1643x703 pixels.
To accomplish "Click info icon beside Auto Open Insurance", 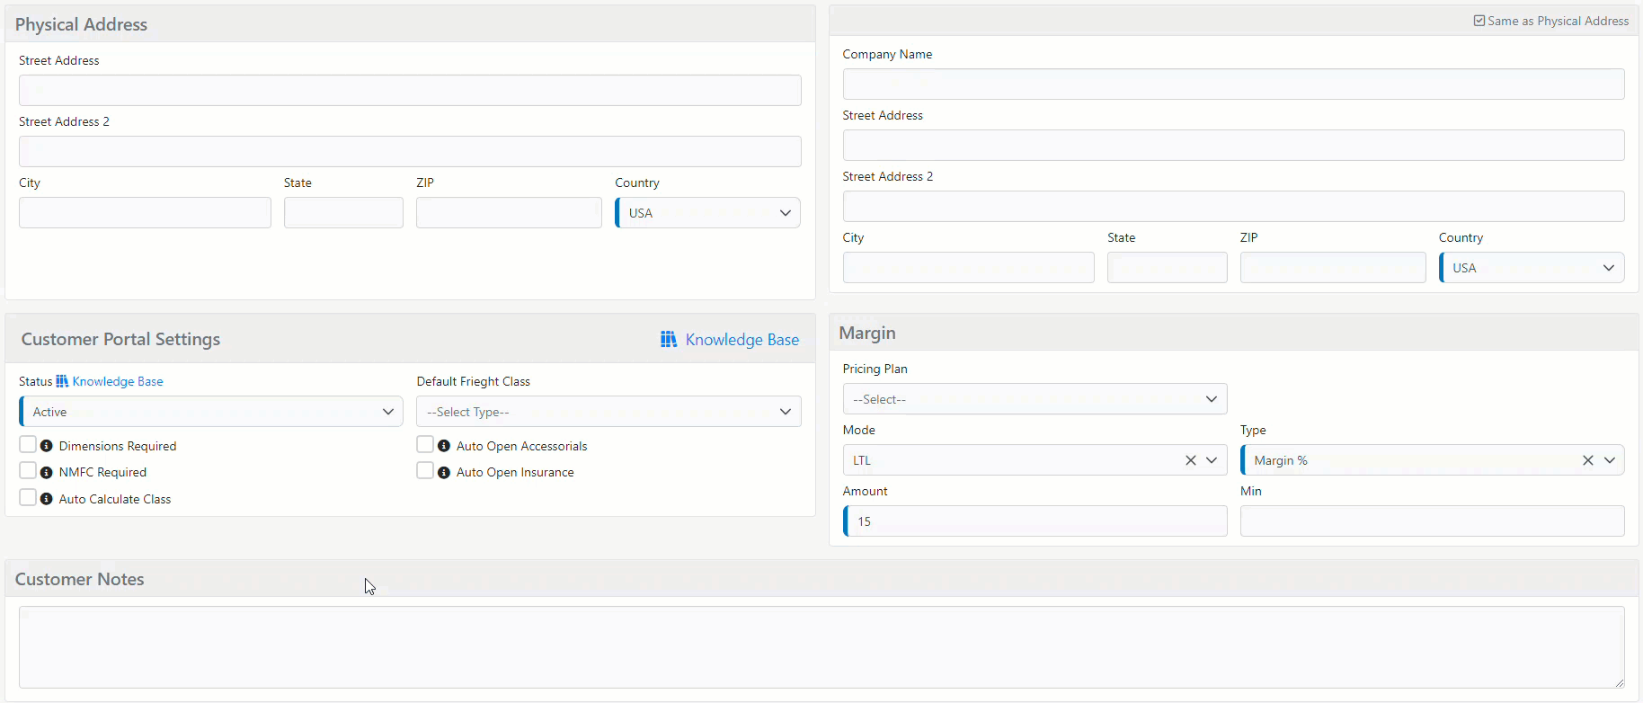I will click(444, 472).
